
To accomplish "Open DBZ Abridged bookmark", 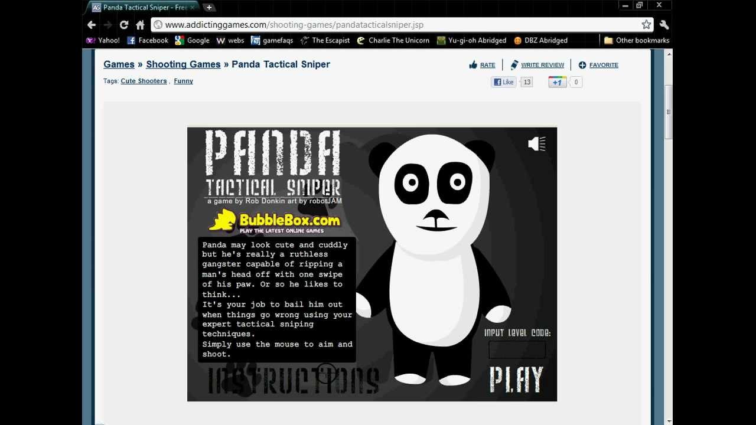I will pos(540,40).
